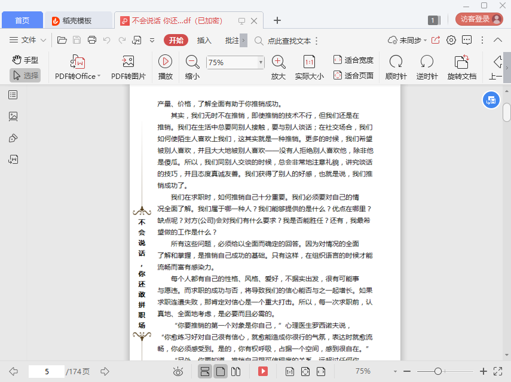Switch to the 开始 ribbon tab
The image size is (511, 382).
(176, 41)
